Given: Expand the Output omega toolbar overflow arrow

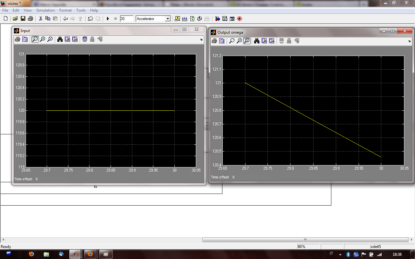Looking at the screenshot, I should pos(409,41).
